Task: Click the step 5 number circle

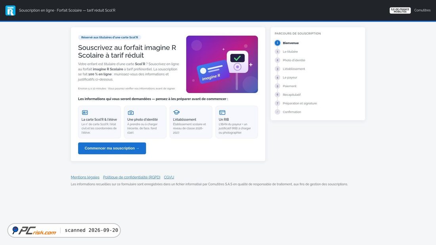Action: (x=277, y=86)
